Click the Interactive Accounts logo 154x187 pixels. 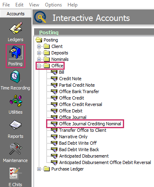(40, 17)
